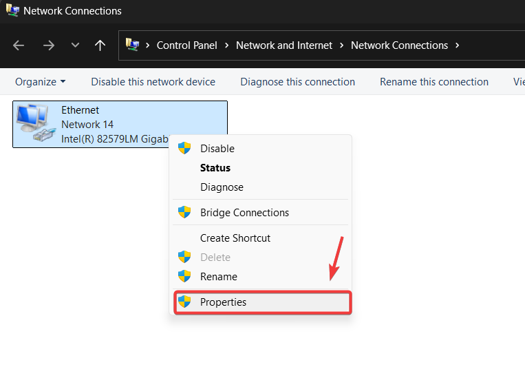Click Rename this connection in toolbar
The image size is (525, 367).
434,82
